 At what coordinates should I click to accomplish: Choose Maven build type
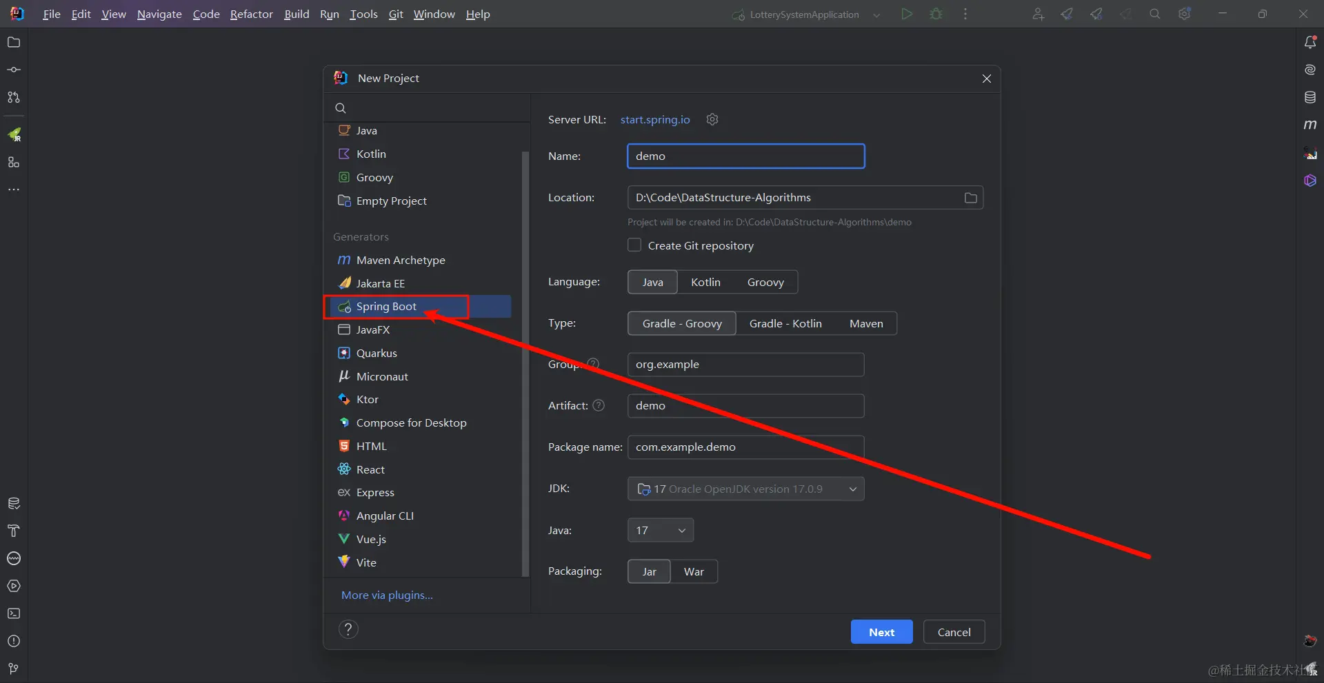tap(866, 323)
